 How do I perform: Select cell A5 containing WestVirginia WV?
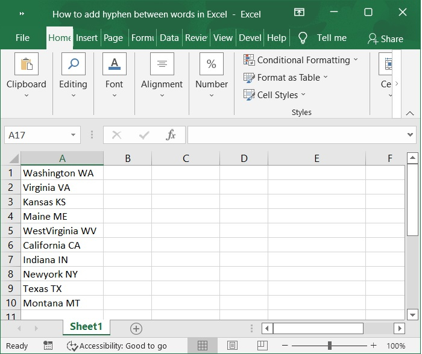(x=61, y=231)
